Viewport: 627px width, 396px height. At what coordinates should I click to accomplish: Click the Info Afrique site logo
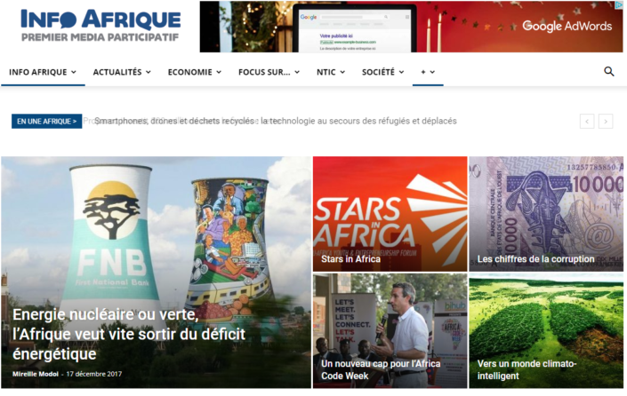100,25
